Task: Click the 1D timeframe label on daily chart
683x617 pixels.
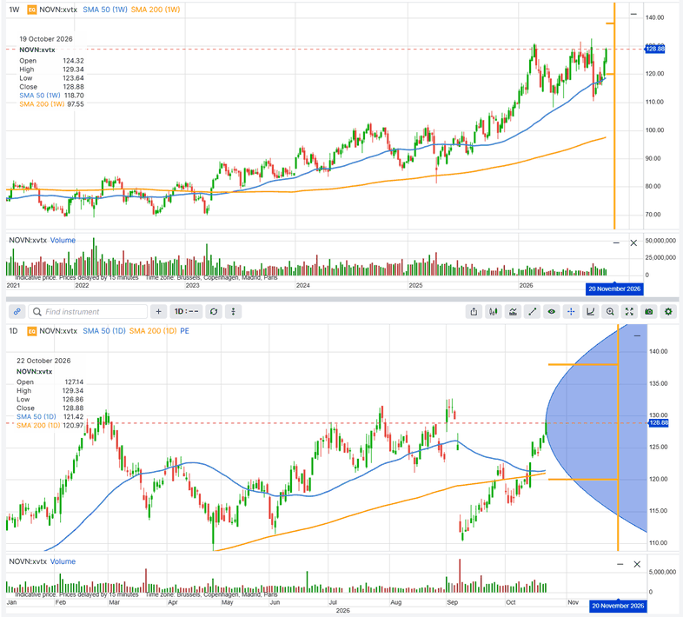Action: point(14,331)
